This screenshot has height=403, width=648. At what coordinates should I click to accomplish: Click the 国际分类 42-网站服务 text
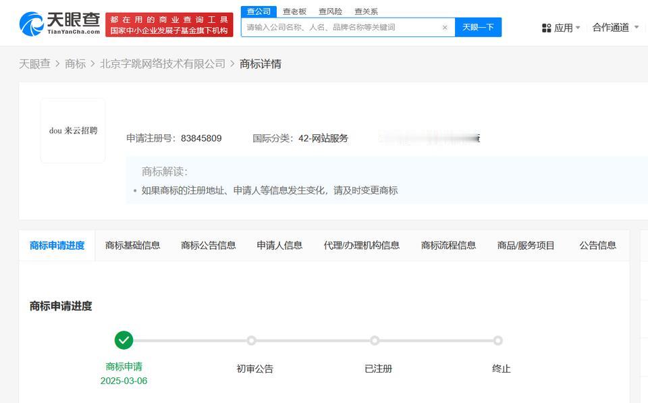tap(300, 138)
